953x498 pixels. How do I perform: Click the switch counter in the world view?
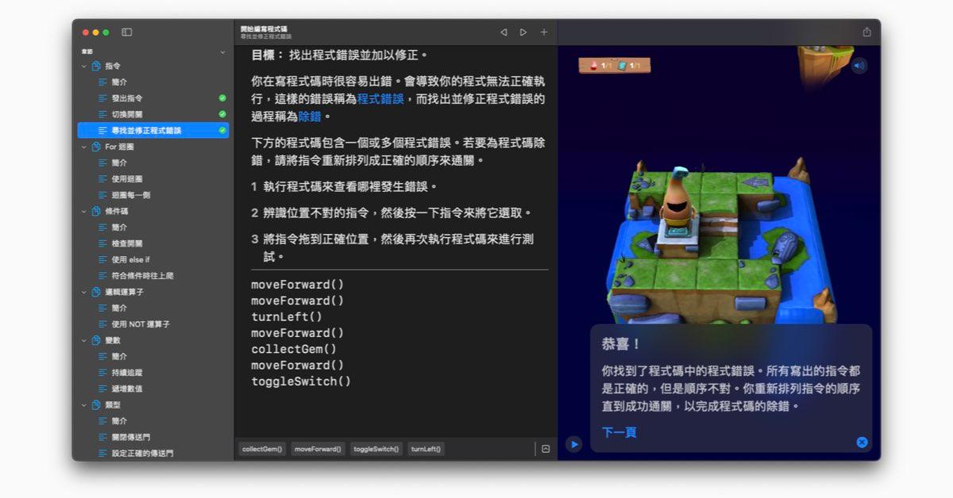[x=630, y=65]
